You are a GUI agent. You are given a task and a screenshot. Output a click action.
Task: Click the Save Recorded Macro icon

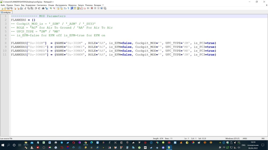point(105,8)
